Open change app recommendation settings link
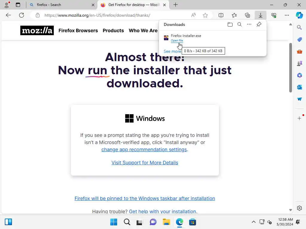 tap(144, 150)
